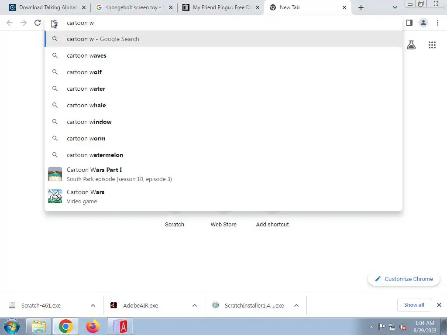The height and width of the screenshot is (335, 447).
Task: Select the New Tab tab
Action: click(307, 7)
